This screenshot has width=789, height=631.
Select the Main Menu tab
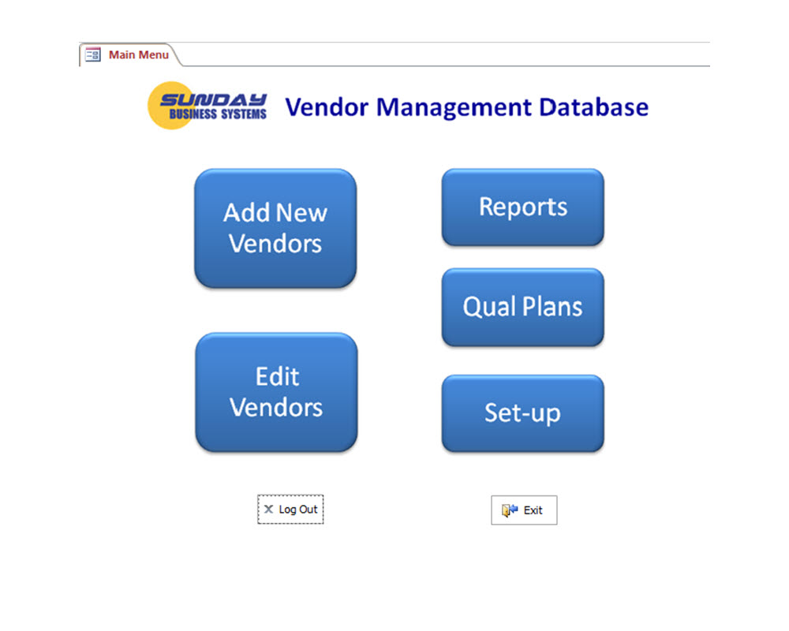[x=138, y=55]
